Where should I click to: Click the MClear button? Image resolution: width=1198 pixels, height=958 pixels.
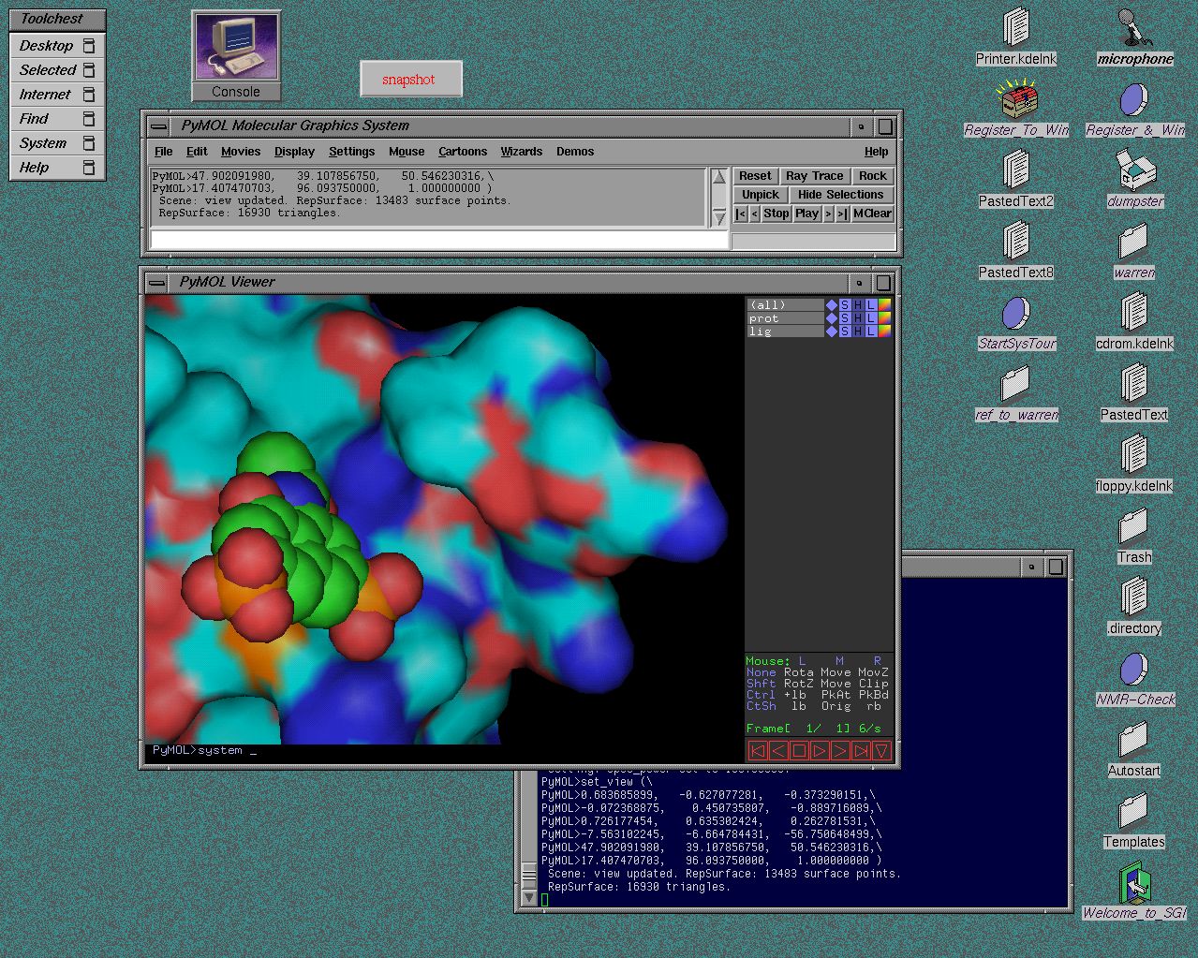click(x=872, y=214)
